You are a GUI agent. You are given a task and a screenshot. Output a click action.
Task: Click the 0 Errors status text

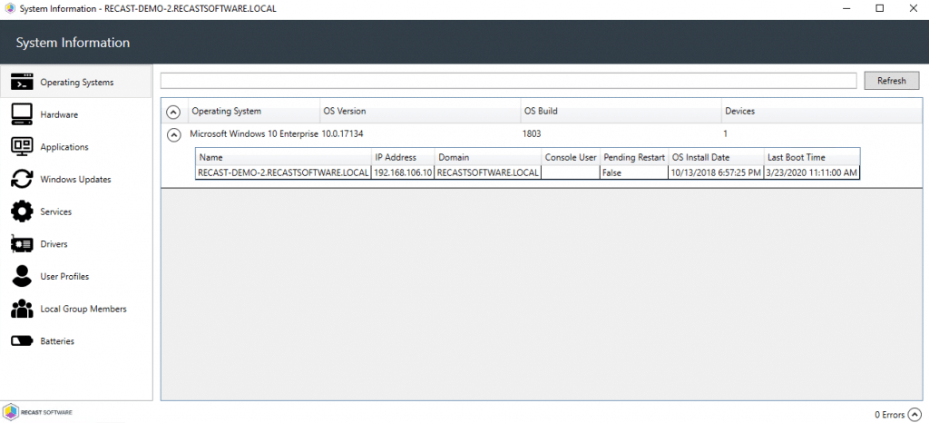(889, 415)
